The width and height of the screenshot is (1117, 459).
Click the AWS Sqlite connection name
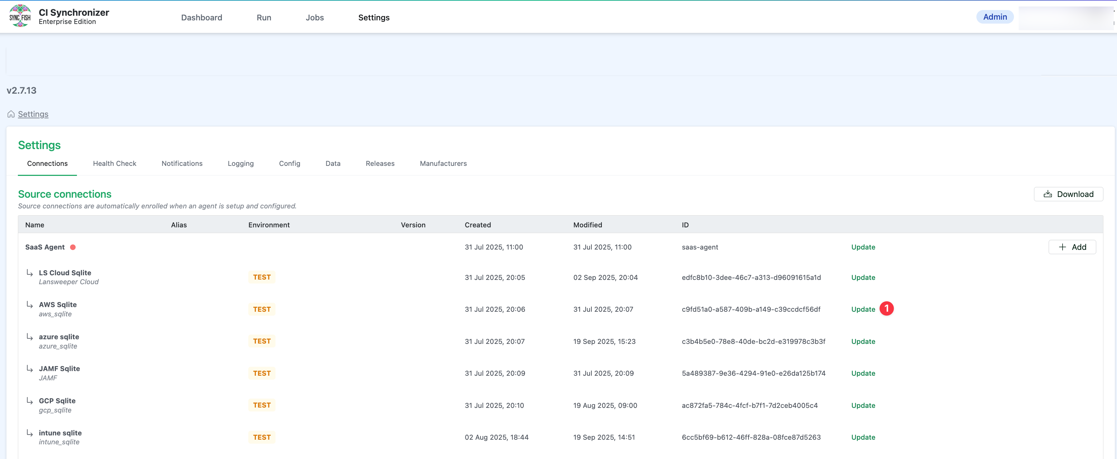[58, 305]
